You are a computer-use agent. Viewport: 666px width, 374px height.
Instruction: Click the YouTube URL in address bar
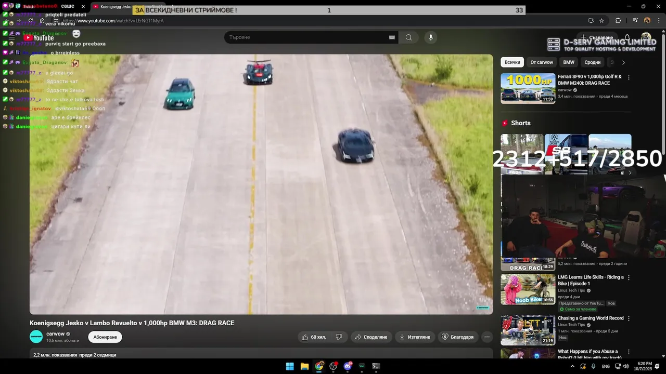pyautogui.click(x=113, y=21)
